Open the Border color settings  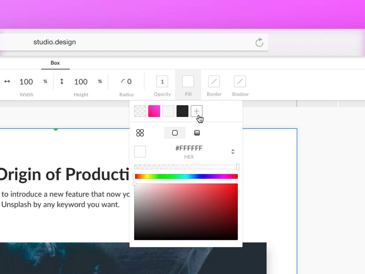[214, 81]
